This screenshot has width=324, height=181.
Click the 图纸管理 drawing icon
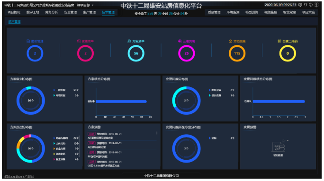coord(28,41)
